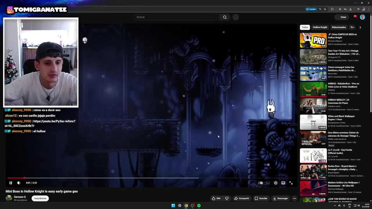The height and width of the screenshot is (209, 372).
Task: Open Cómo EMPEZAR BIEN en Hollow Knight thumbnail
Action: click(x=313, y=40)
